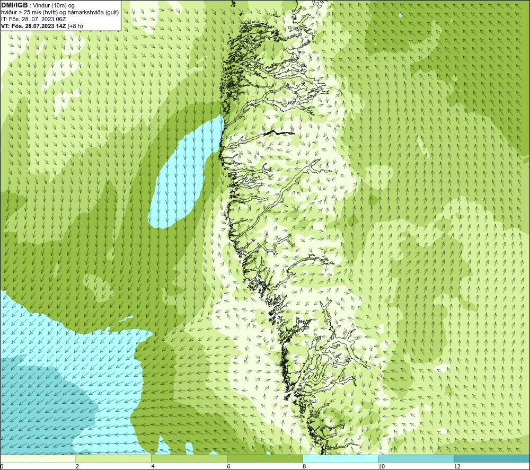The height and width of the screenshot is (470, 530).
Task: Click the DMI/IGB title text
Action: coord(14,5)
